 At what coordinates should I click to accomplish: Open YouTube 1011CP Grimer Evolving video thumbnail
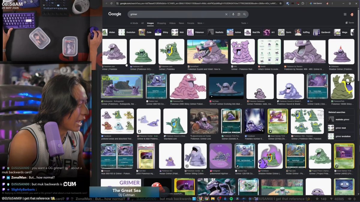[226, 86]
